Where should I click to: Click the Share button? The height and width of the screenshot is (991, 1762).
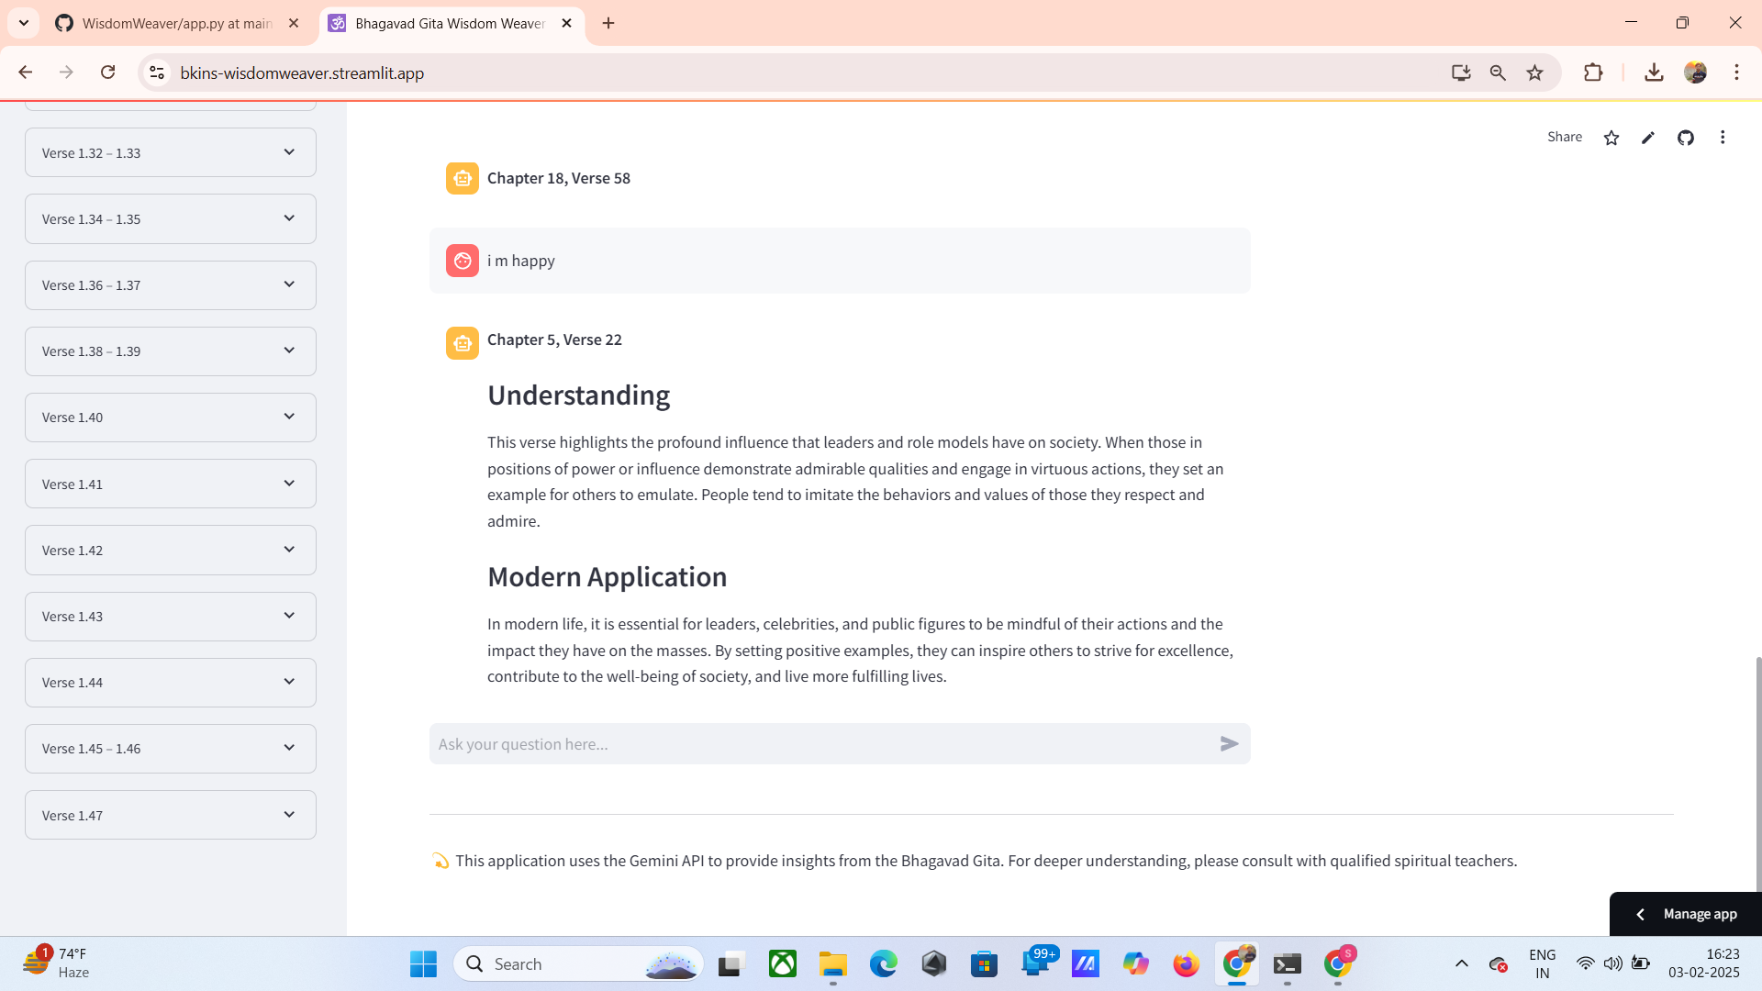click(x=1565, y=137)
